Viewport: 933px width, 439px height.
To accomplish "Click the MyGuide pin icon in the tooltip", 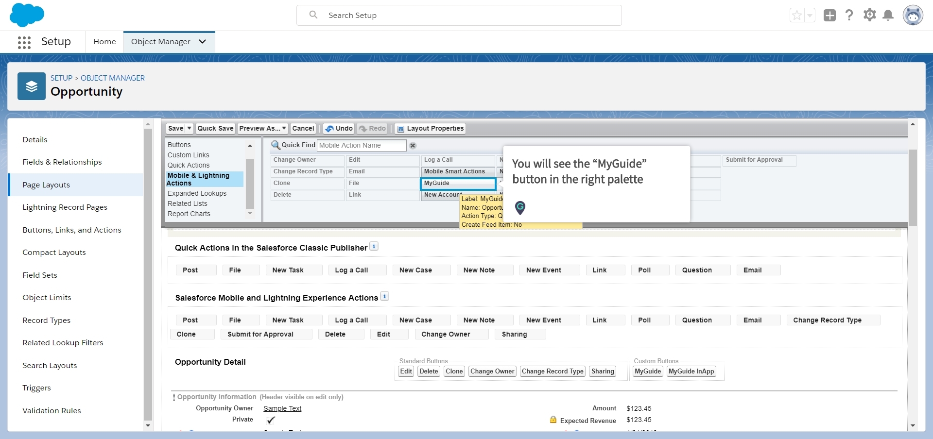I will point(520,208).
